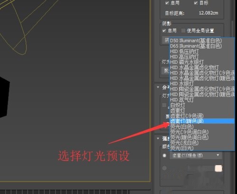Screen dimensions: 237x194
Task: Choose HID 水银灯 preset
Action: (202, 84)
